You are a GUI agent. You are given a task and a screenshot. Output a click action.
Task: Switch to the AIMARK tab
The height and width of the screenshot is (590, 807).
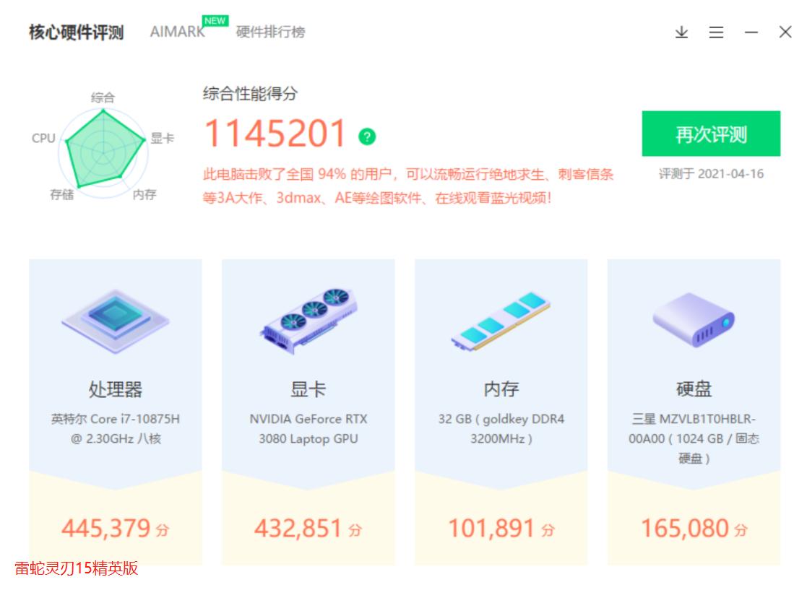176,32
